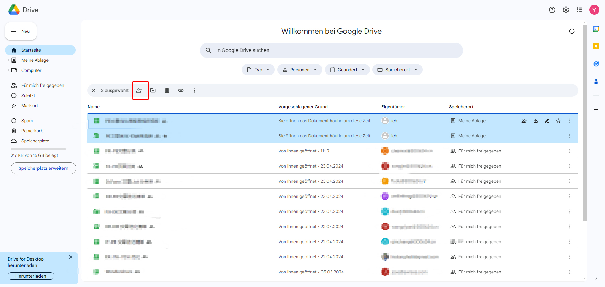Open Google Keep side panel icon
This screenshot has width=605, height=287.
[596, 46]
